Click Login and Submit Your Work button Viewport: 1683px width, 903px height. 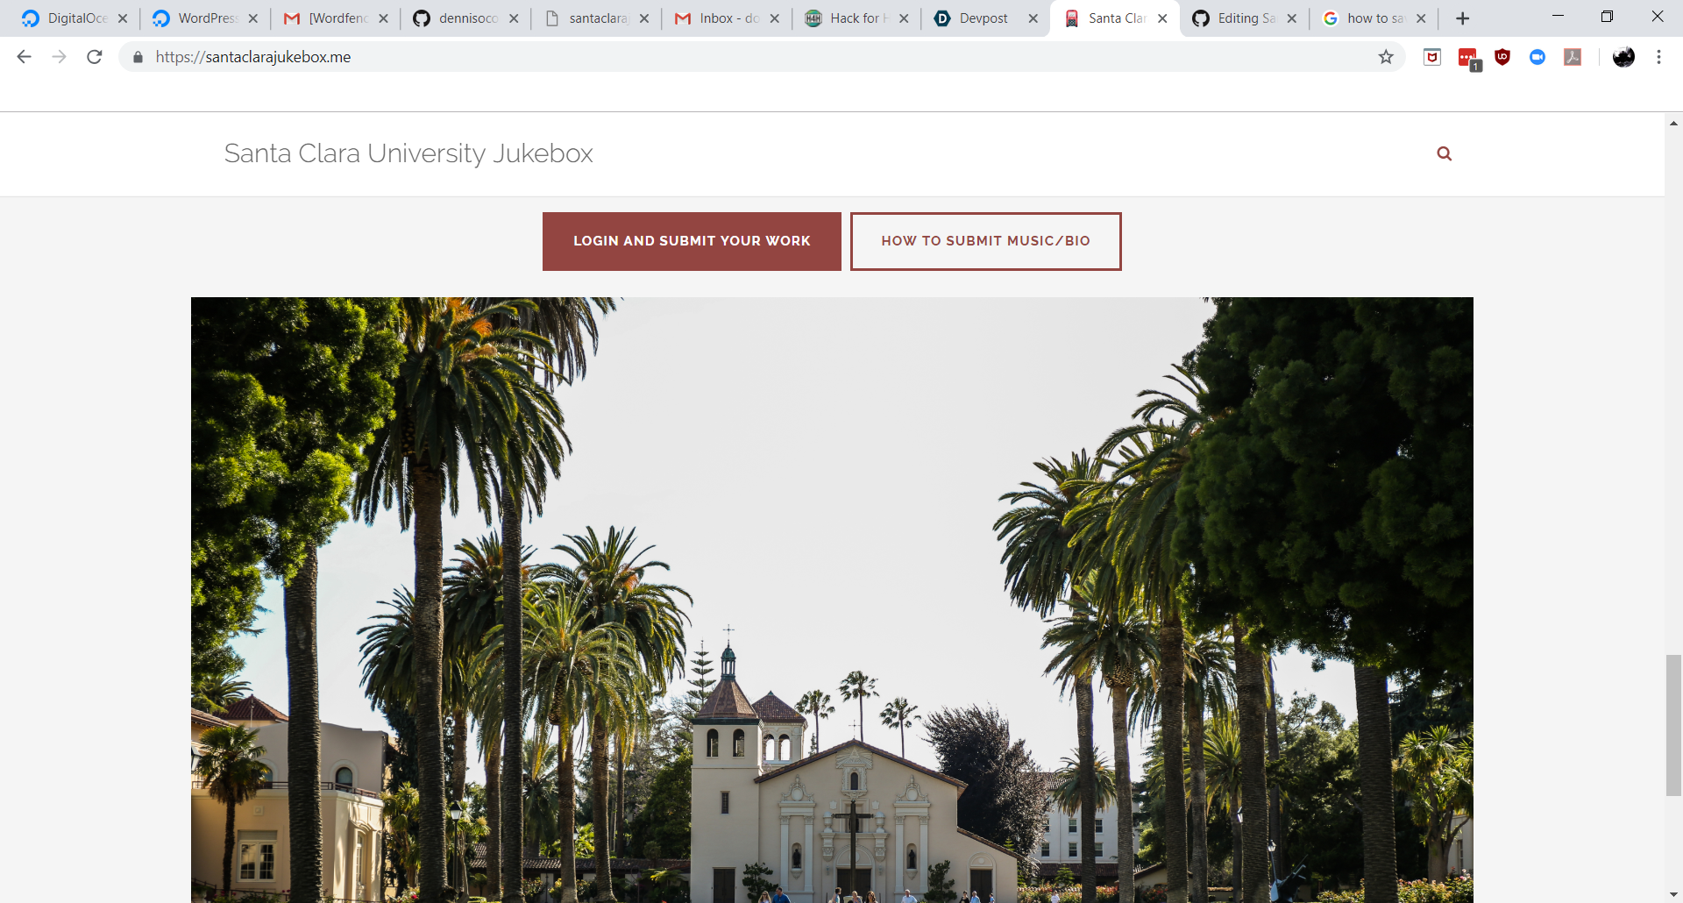tap(692, 241)
